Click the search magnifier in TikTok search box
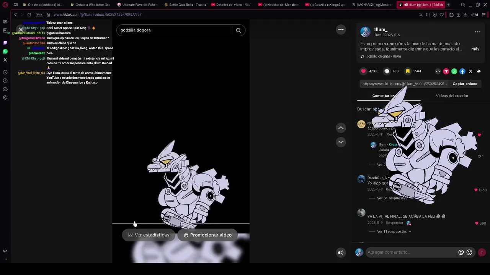The image size is (490, 275). (238, 31)
